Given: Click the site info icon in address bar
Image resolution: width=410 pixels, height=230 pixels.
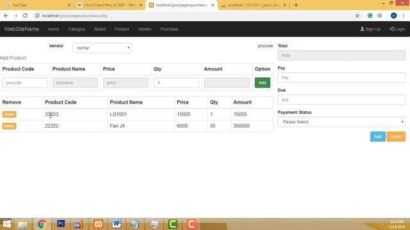Looking at the screenshot, I should click(x=37, y=15).
